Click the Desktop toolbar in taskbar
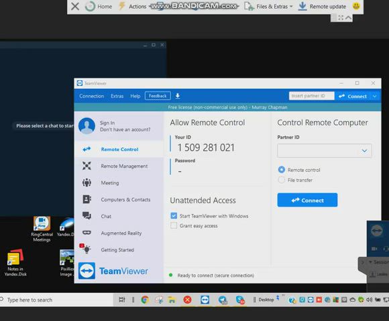Screen dimensions: 389x321 tap(266, 300)
